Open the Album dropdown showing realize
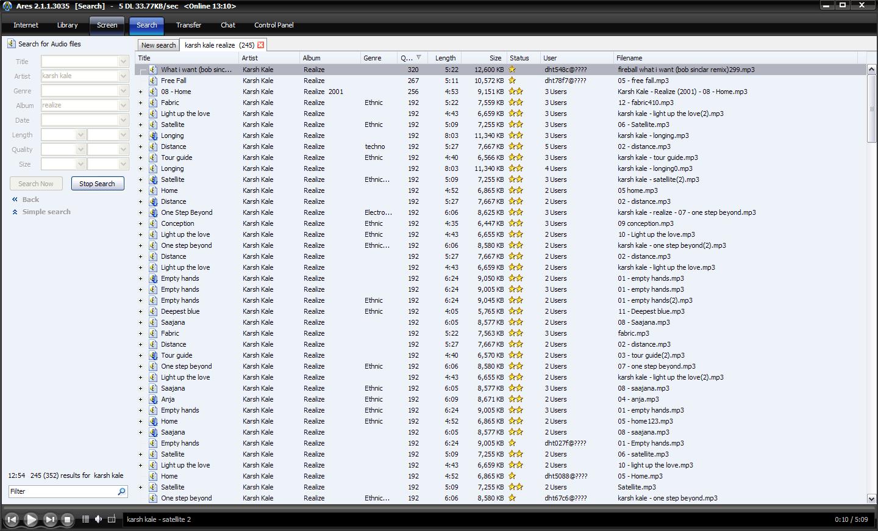878x531 pixels. (123, 106)
